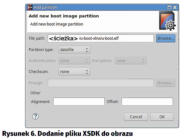
Task: Click in the Offset input field
Action: (147, 102)
